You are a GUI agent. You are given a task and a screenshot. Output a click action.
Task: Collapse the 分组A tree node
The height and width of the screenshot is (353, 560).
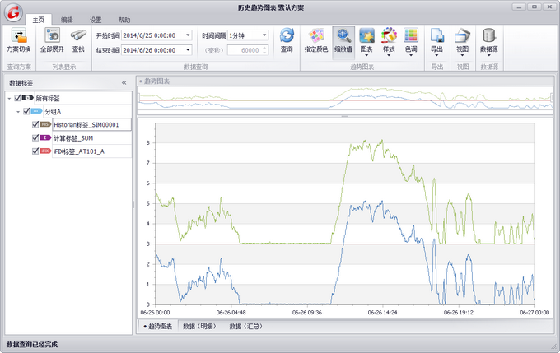coord(18,112)
